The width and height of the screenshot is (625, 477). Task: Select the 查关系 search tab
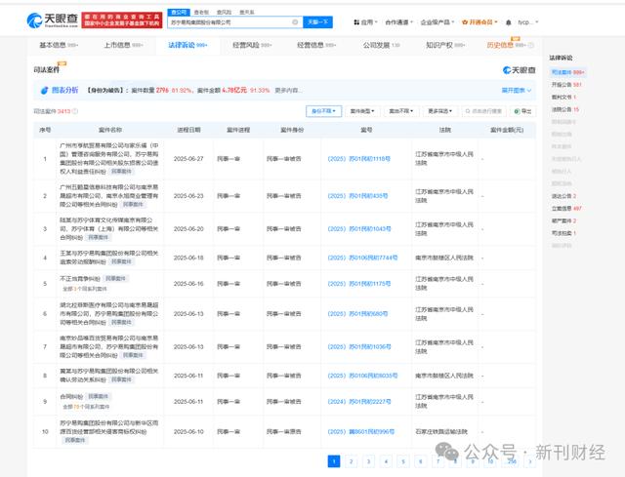(x=247, y=13)
